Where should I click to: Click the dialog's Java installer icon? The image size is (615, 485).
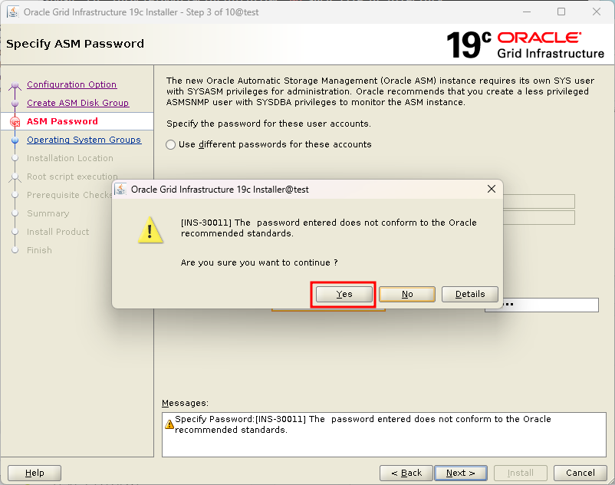pyautogui.click(x=120, y=190)
